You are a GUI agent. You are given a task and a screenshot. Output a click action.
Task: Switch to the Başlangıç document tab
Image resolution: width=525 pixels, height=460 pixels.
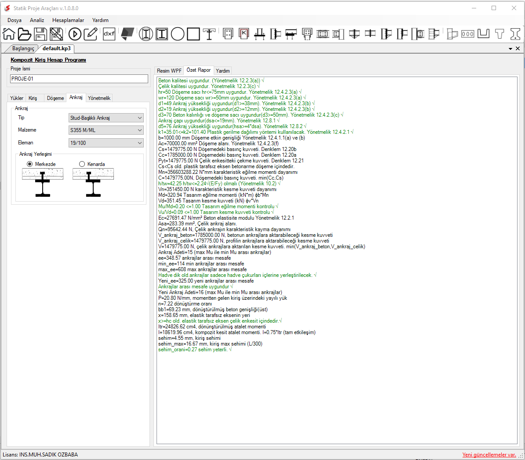click(23, 48)
